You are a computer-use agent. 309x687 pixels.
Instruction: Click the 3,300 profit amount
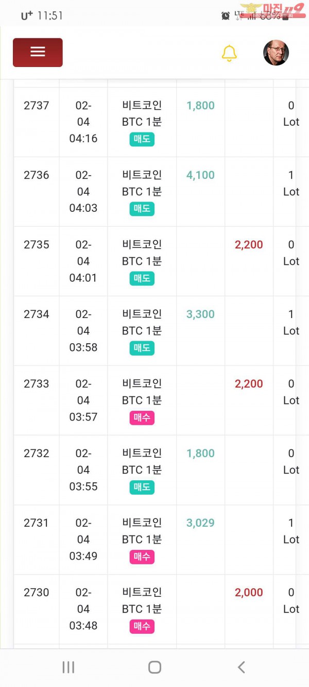pyautogui.click(x=200, y=314)
